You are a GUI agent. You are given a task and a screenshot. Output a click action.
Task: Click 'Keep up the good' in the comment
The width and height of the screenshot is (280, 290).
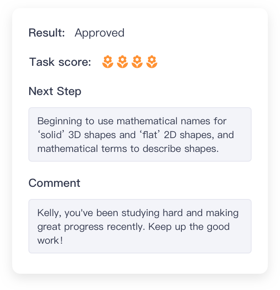pos(189,227)
